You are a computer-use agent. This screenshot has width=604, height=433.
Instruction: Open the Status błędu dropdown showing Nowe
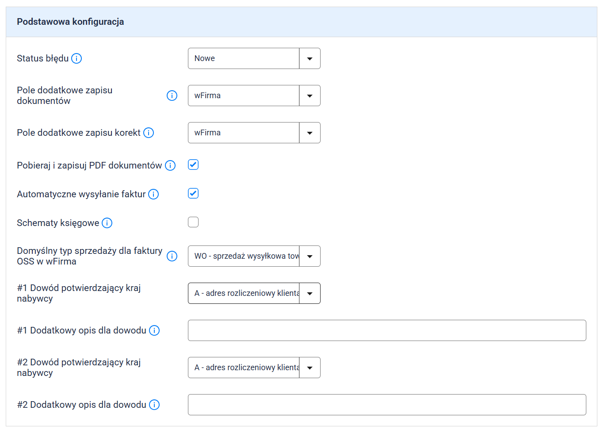tap(254, 58)
